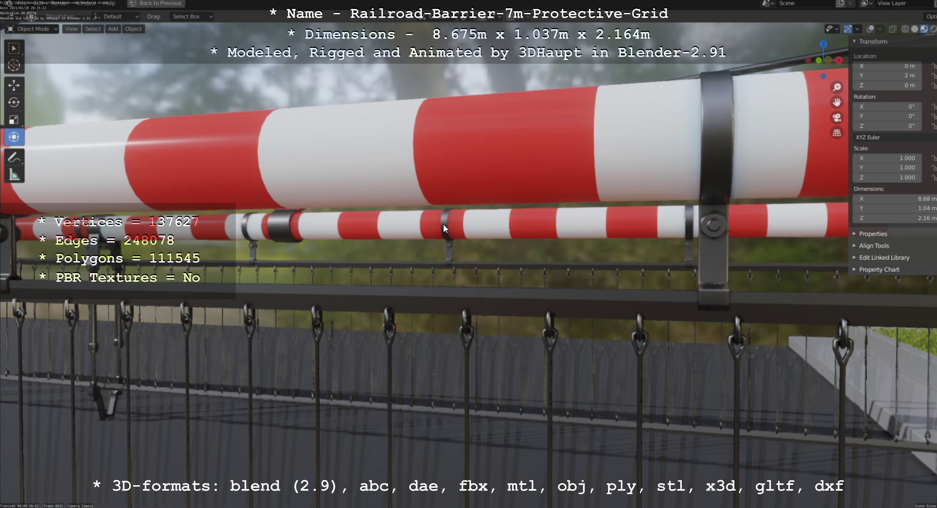Click the Rotation X field

887,107
